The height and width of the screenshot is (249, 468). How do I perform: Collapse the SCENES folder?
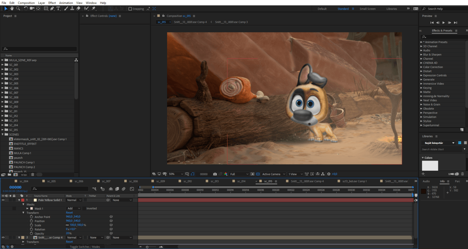click(x=3, y=134)
